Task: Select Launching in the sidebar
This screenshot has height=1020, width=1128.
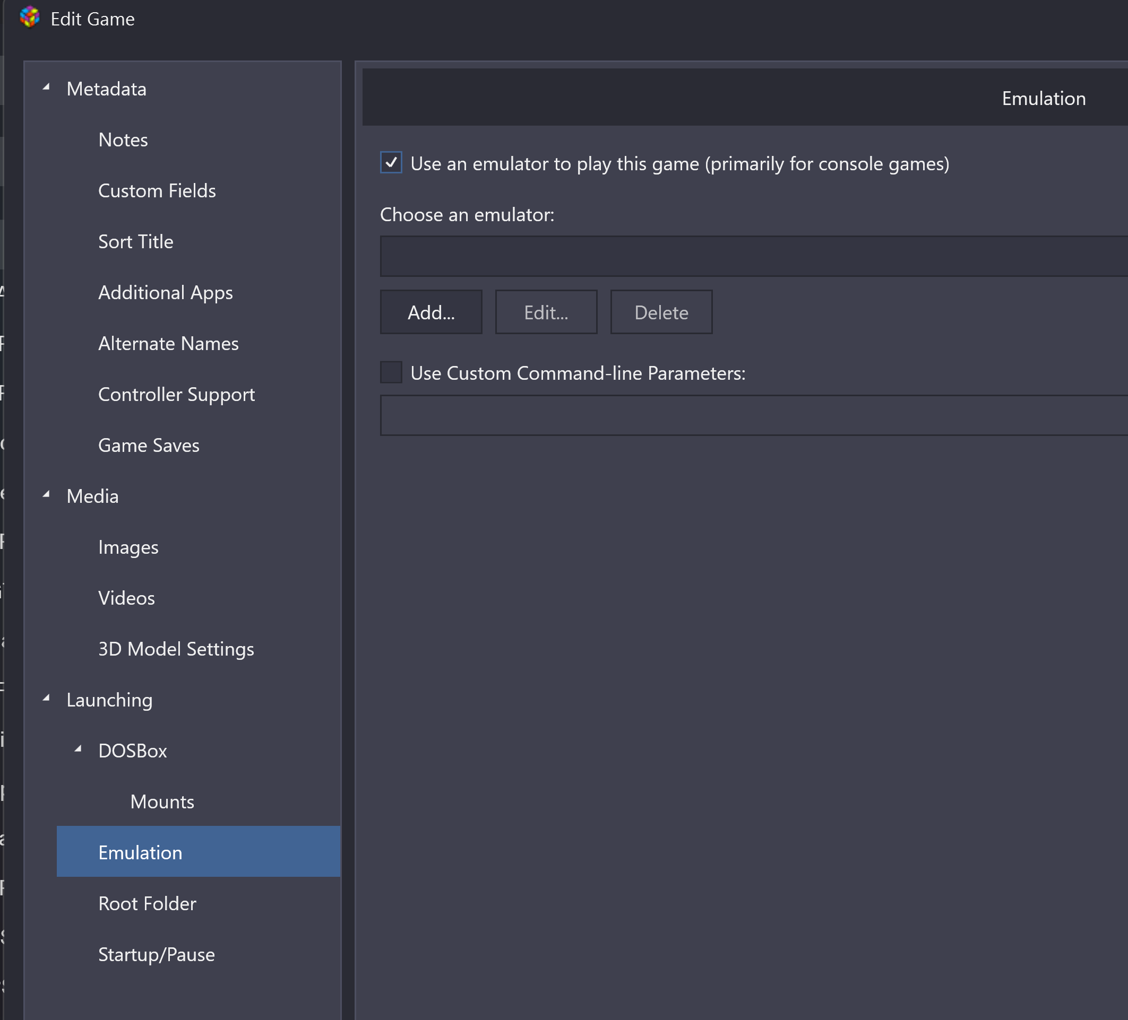Action: pyautogui.click(x=110, y=700)
